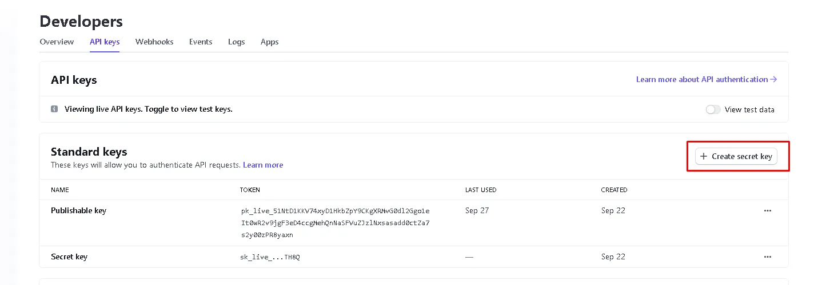The width and height of the screenshot is (818, 285).
Task: Toggle the View test data switch
Action: point(713,109)
